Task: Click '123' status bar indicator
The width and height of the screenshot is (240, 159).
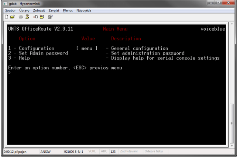Action: coord(113,152)
